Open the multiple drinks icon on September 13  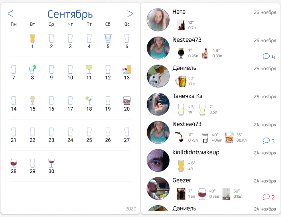click(x=127, y=69)
